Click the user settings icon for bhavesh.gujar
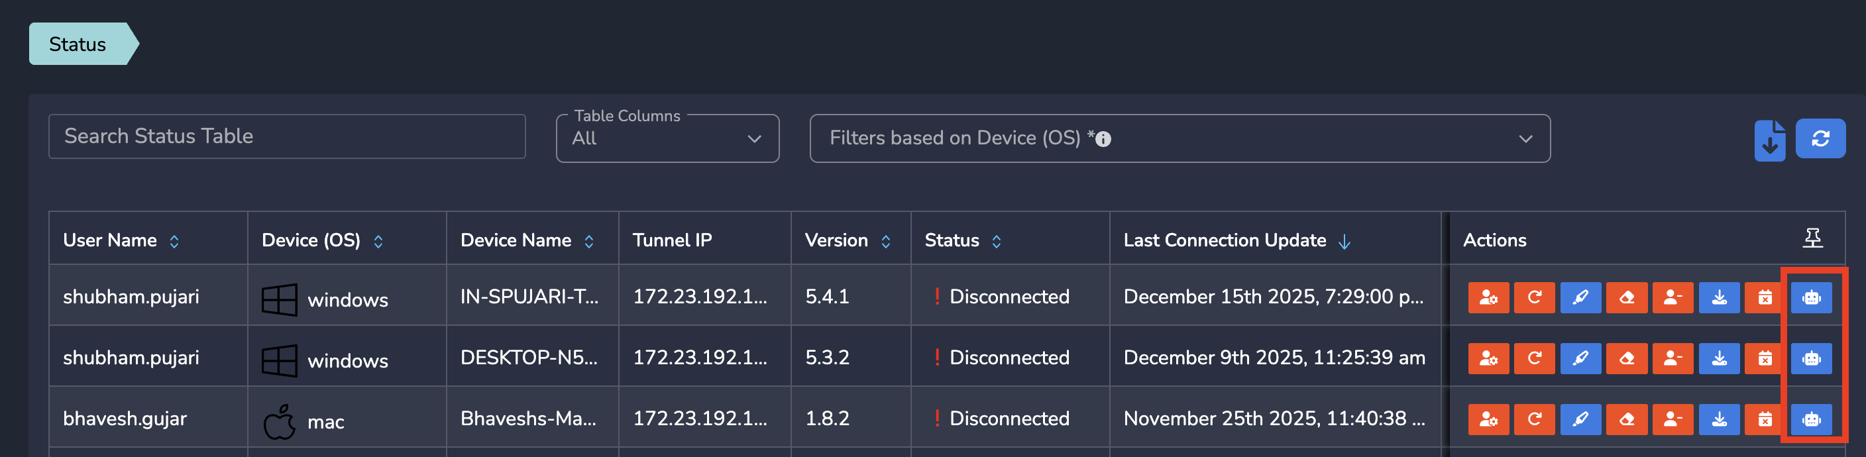Image resolution: width=1866 pixels, height=457 pixels. point(1488,419)
